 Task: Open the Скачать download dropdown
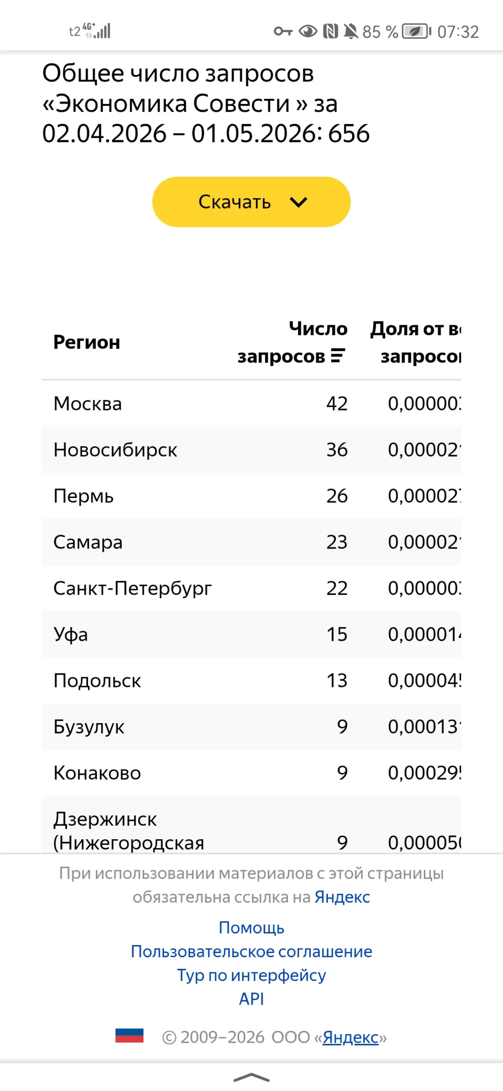pos(251,201)
